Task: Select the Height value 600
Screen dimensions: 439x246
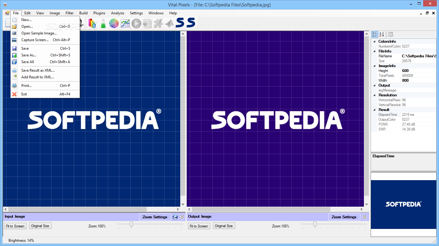Action: click(419, 71)
